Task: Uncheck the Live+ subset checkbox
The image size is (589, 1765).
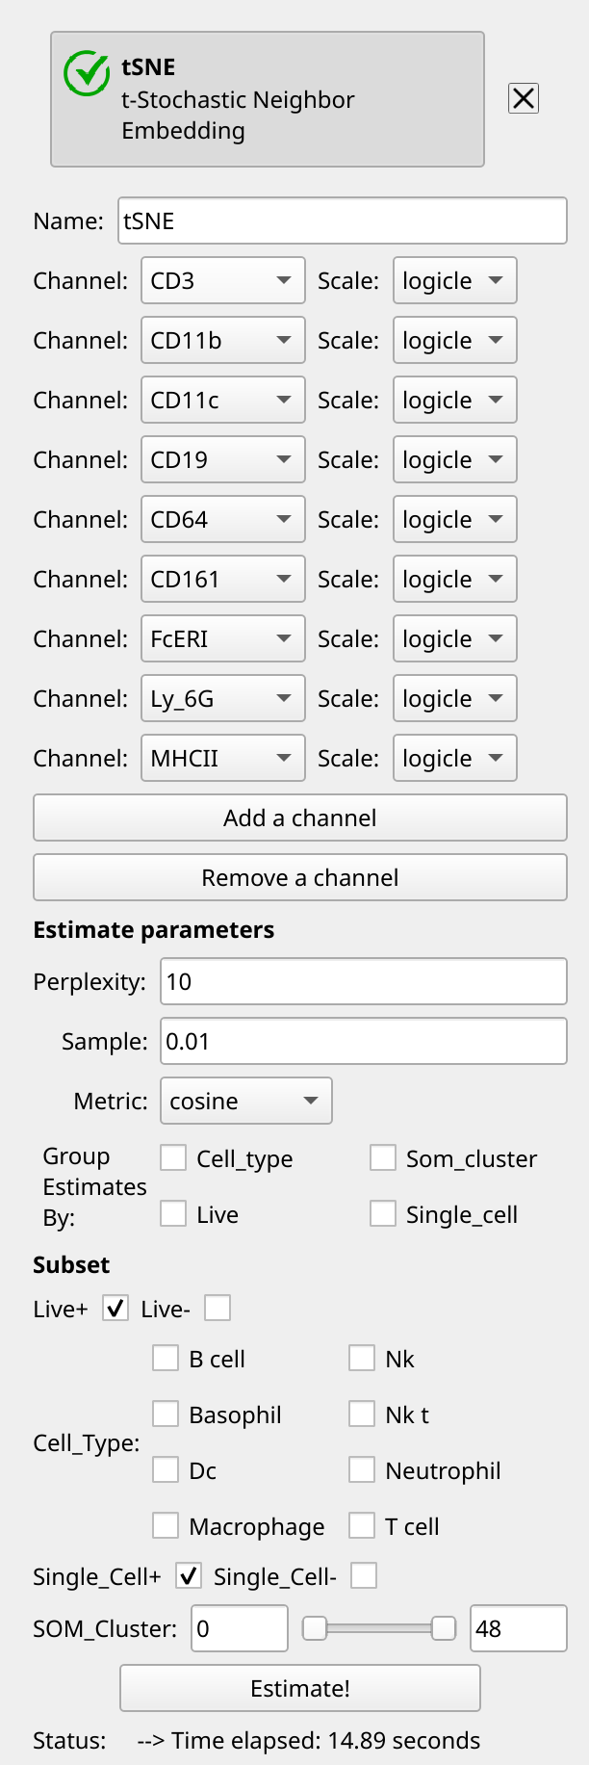Action: pyautogui.click(x=115, y=1308)
